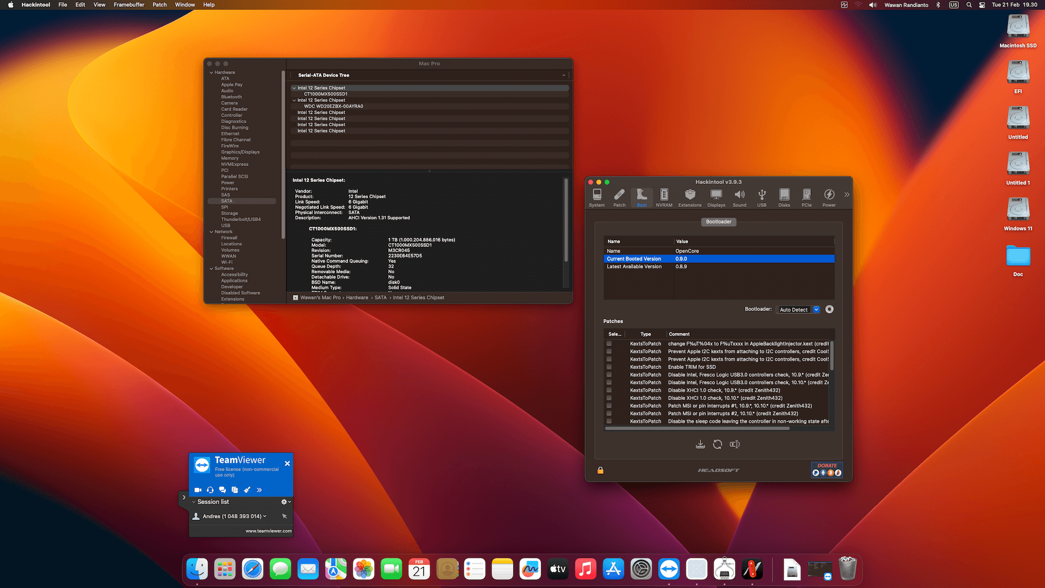Expand more TeamViewer panel options
The height and width of the screenshot is (588, 1045).
(x=259, y=489)
